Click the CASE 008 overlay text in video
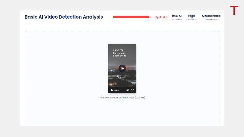 point(118,50)
